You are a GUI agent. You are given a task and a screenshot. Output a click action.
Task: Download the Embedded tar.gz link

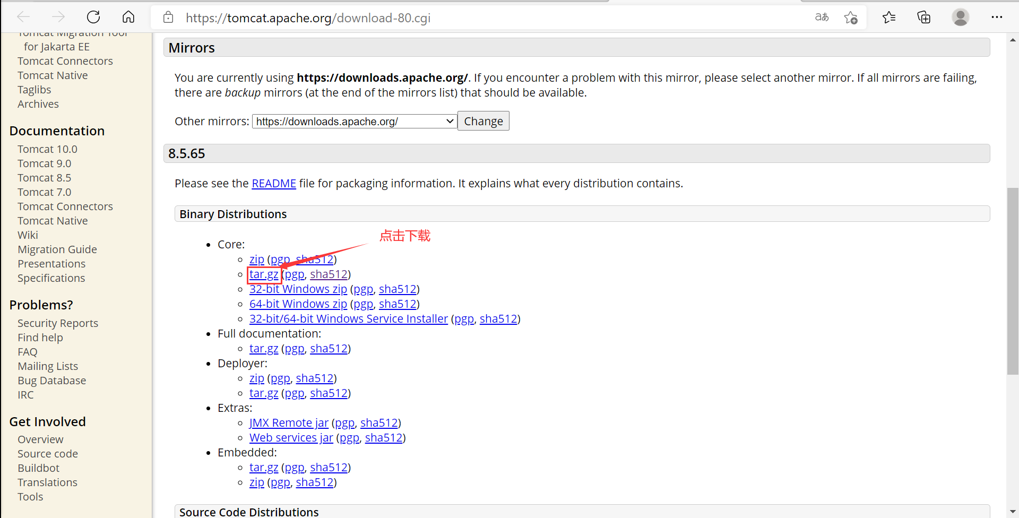pos(264,468)
